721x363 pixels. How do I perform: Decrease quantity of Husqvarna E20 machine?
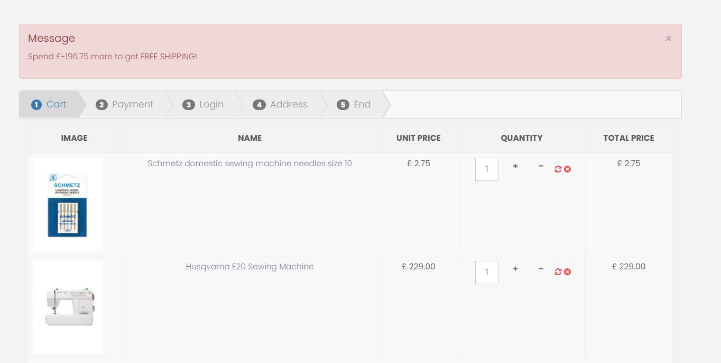[x=541, y=269]
